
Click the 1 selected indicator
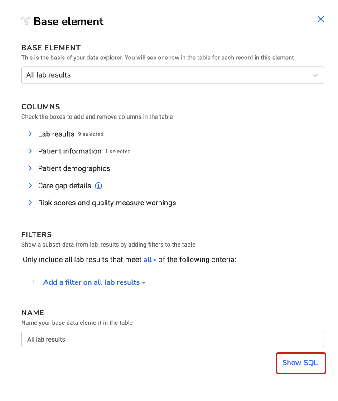click(x=118, y=152)
